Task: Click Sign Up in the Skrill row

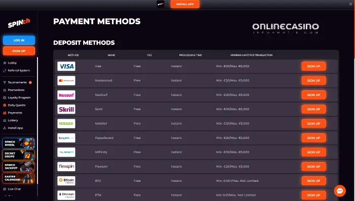Action: pyautogui.click(x=313, y=109)
